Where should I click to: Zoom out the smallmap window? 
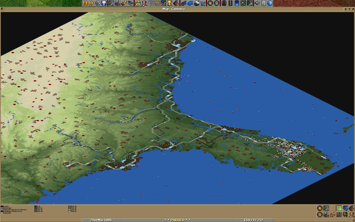point(320,215)
